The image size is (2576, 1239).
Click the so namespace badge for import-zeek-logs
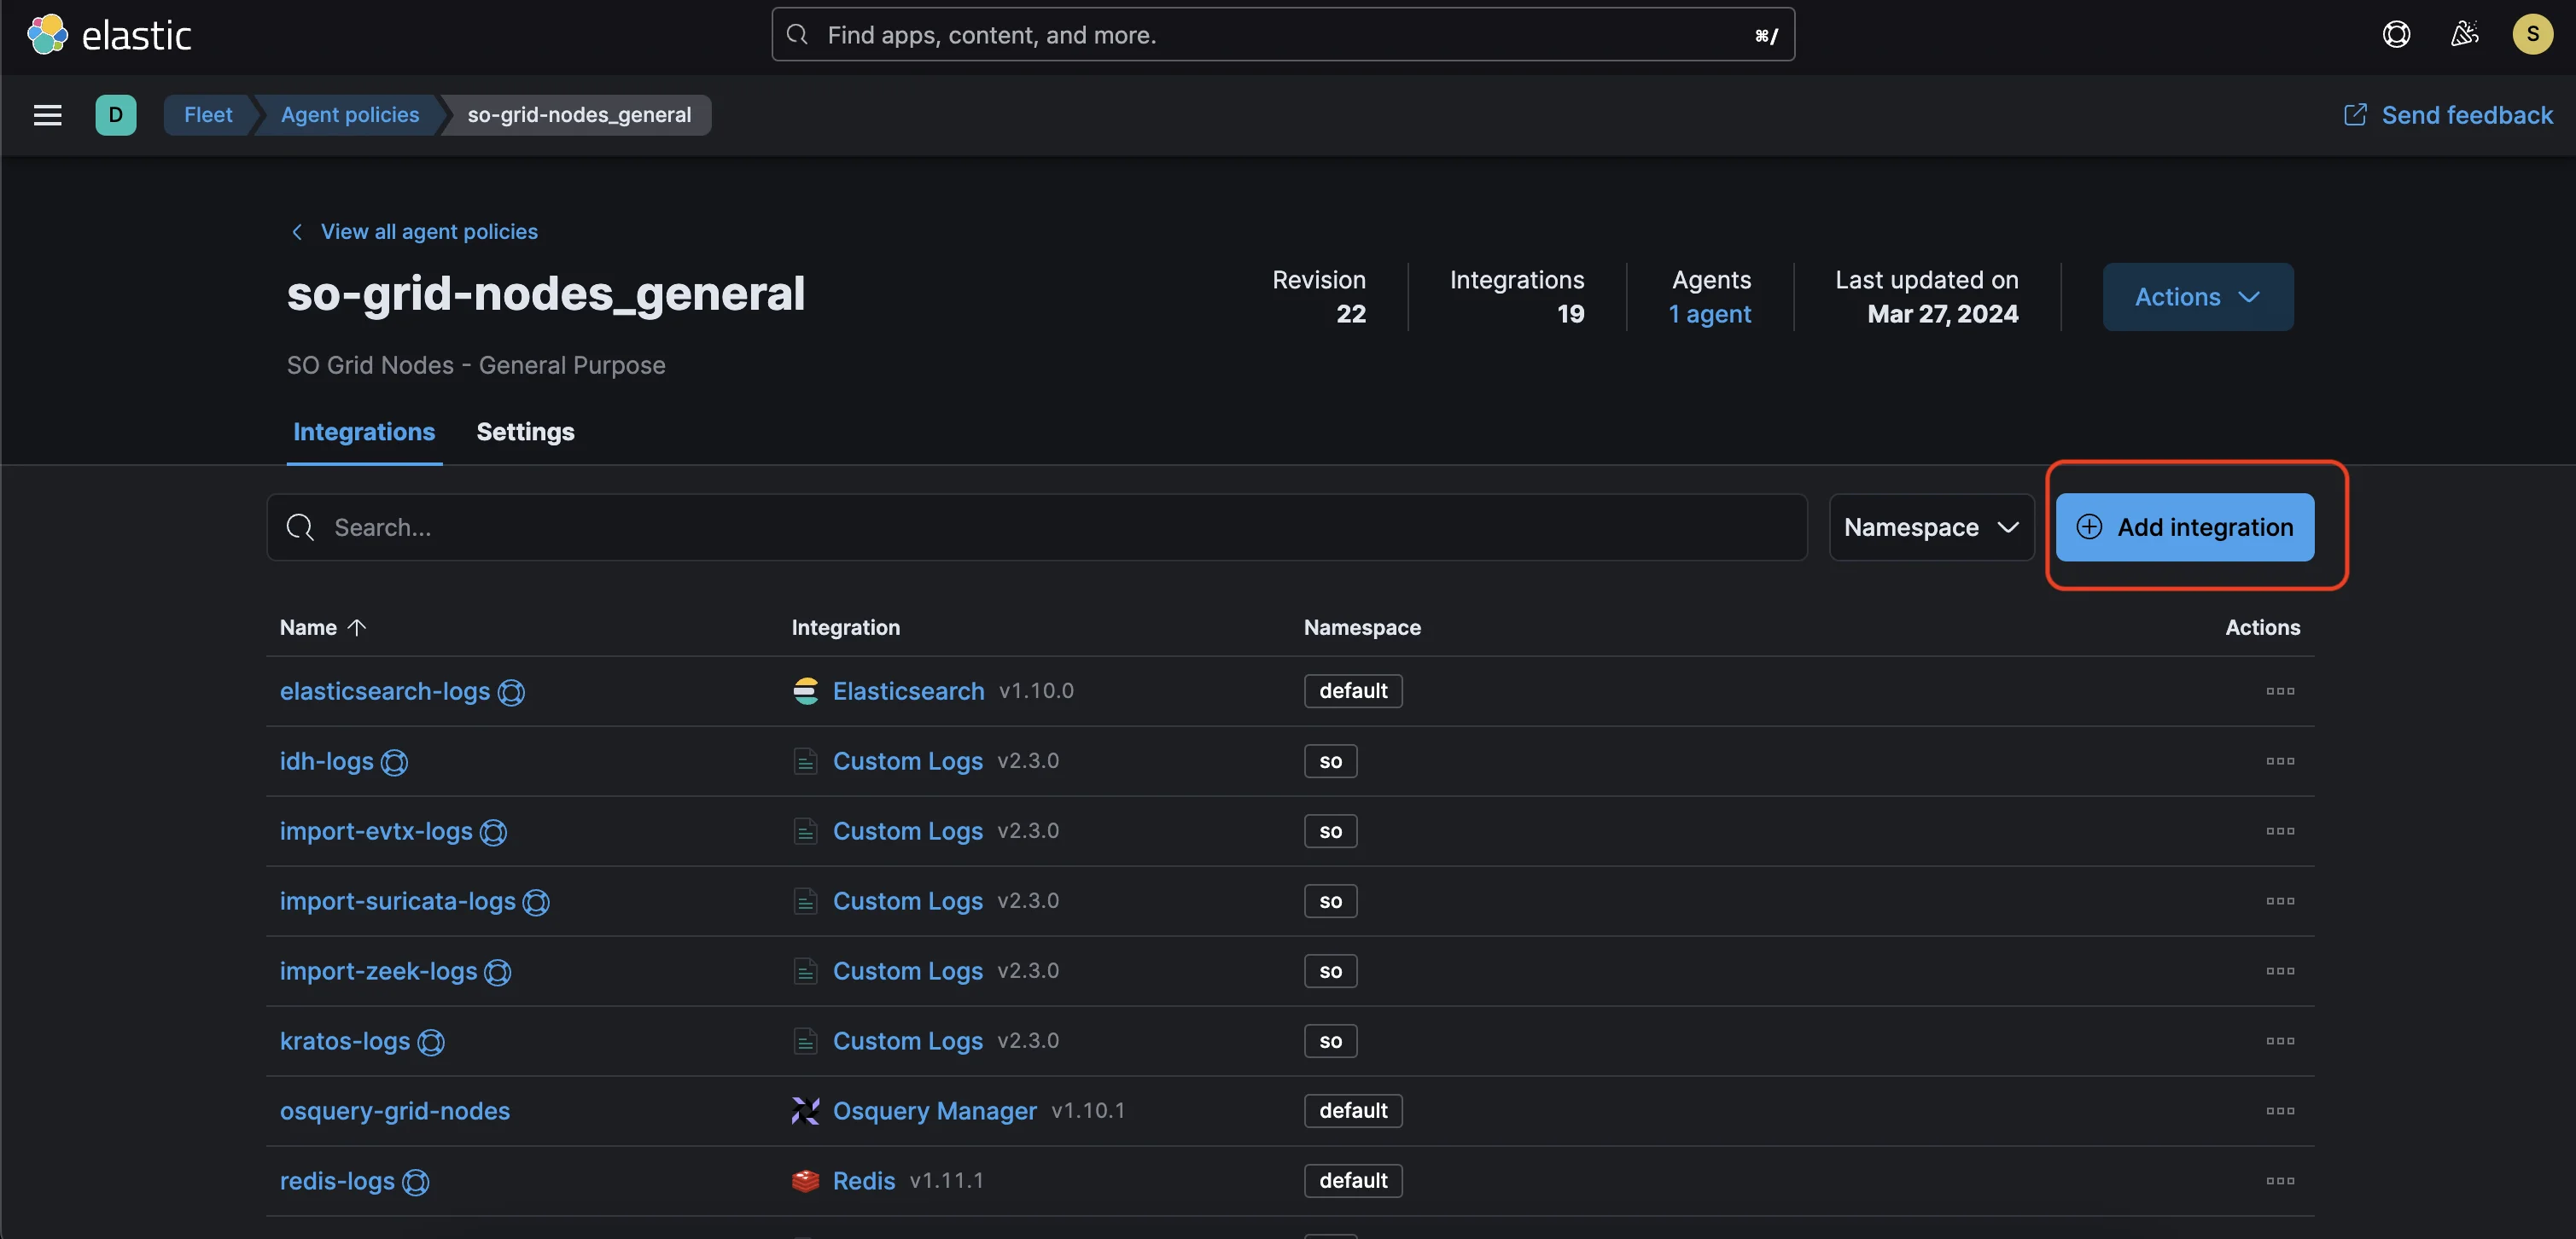(1330, 971)
